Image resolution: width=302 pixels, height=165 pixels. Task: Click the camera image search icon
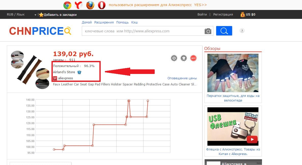208,31
